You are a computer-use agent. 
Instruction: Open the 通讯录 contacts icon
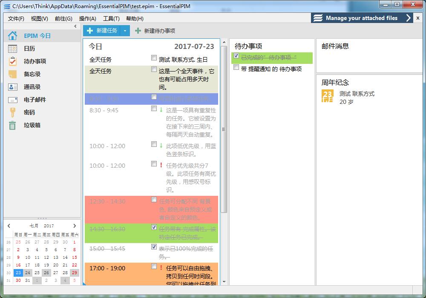12,87
